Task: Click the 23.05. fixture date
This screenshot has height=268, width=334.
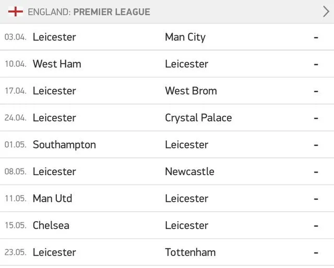Action: point(15,252)
